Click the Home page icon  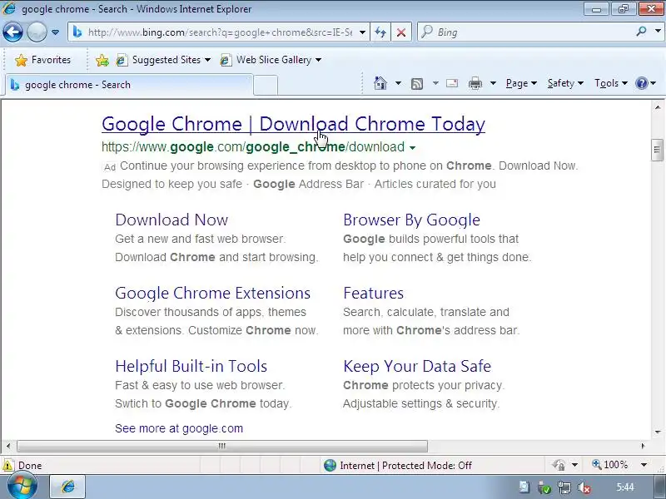380,83
